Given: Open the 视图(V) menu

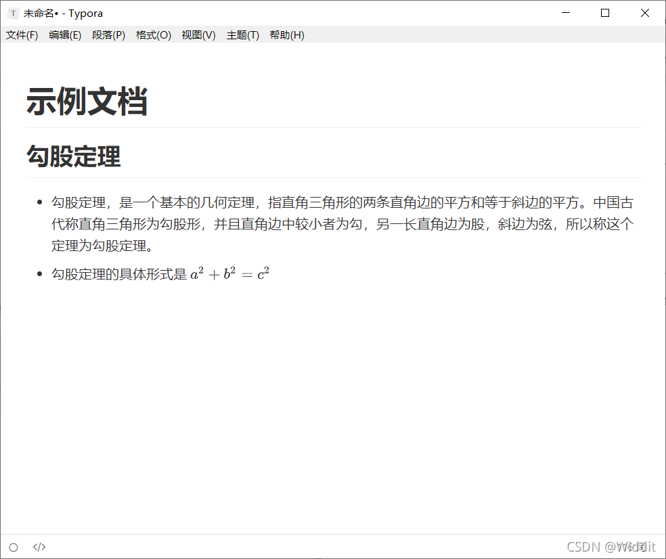Looking at the screenshot, I should [198, 35].
